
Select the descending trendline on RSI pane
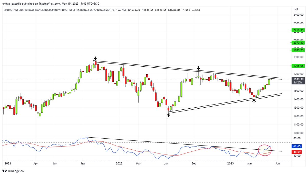184,144
